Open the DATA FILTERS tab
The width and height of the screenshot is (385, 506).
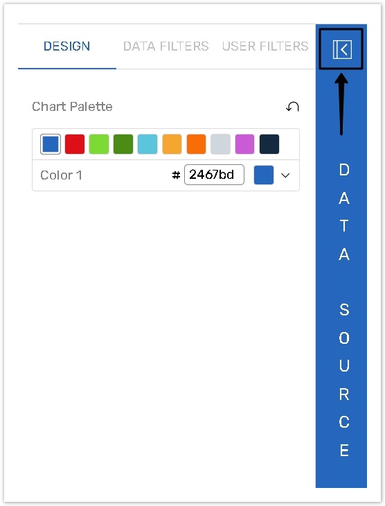coord(165,46)
